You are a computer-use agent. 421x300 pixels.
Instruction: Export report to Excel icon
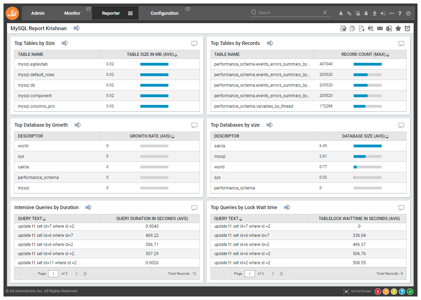(389, 28)
